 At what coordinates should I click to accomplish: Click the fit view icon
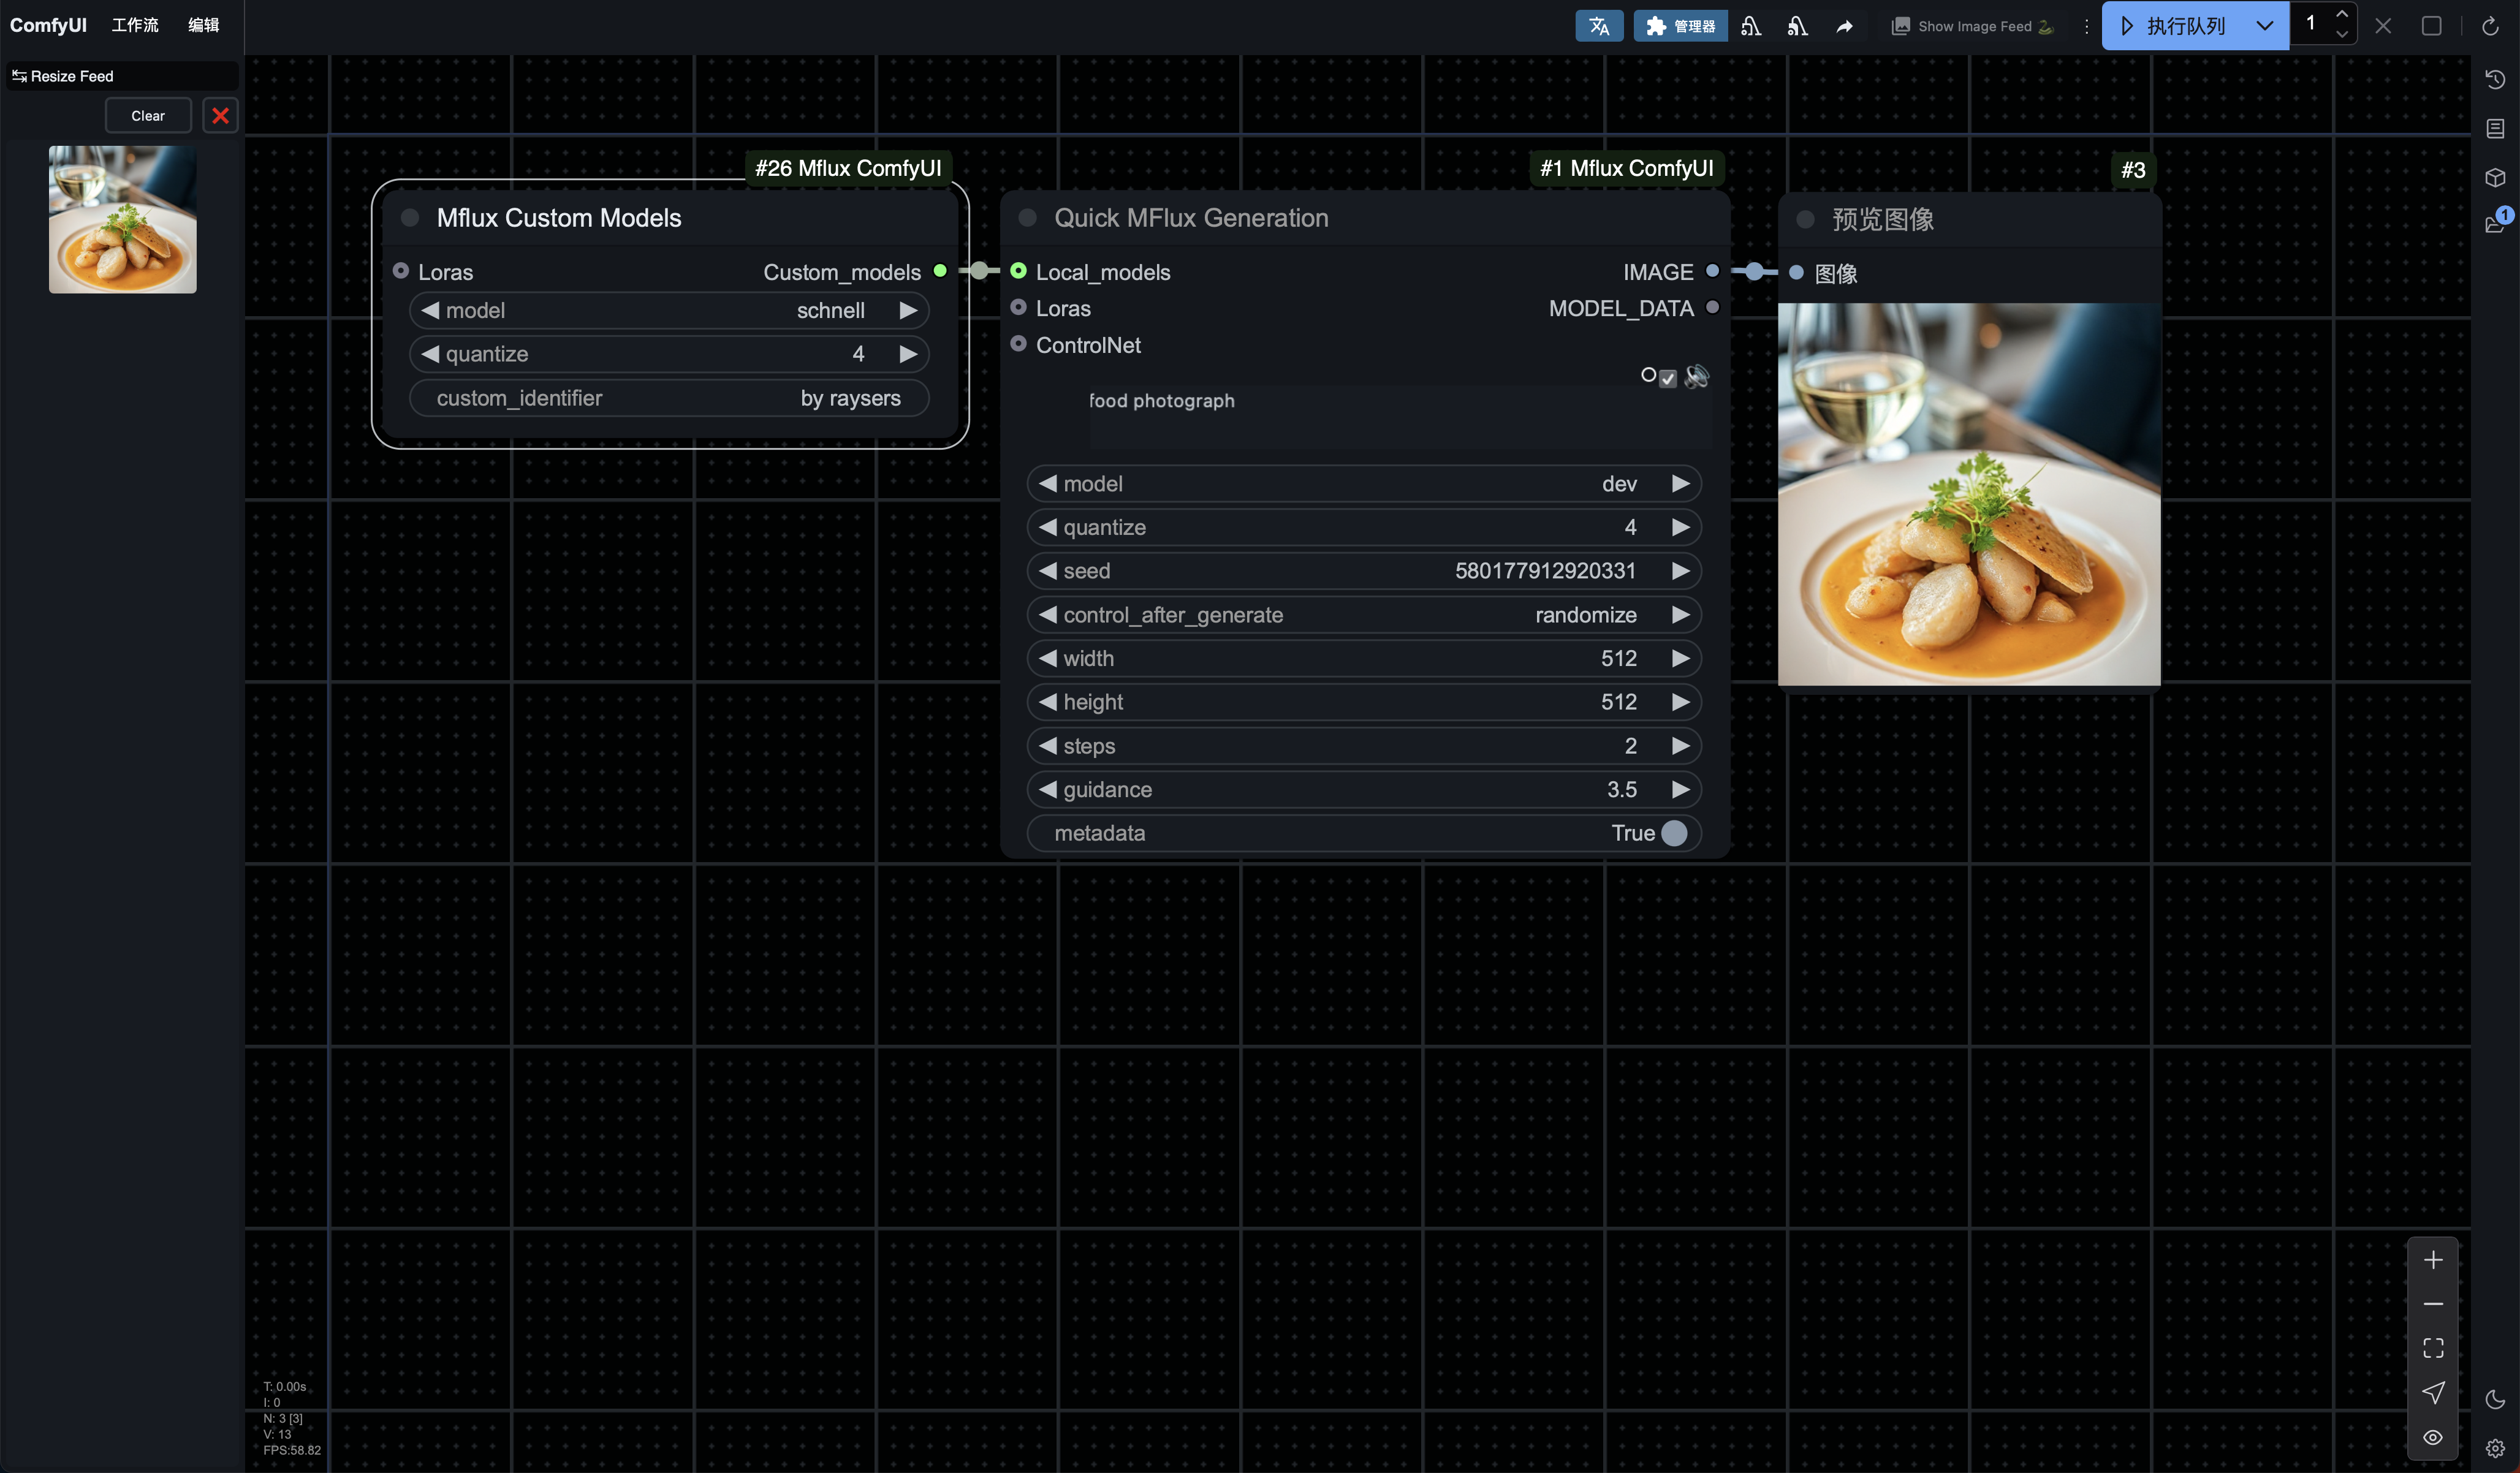(x=2433, y=1348)
